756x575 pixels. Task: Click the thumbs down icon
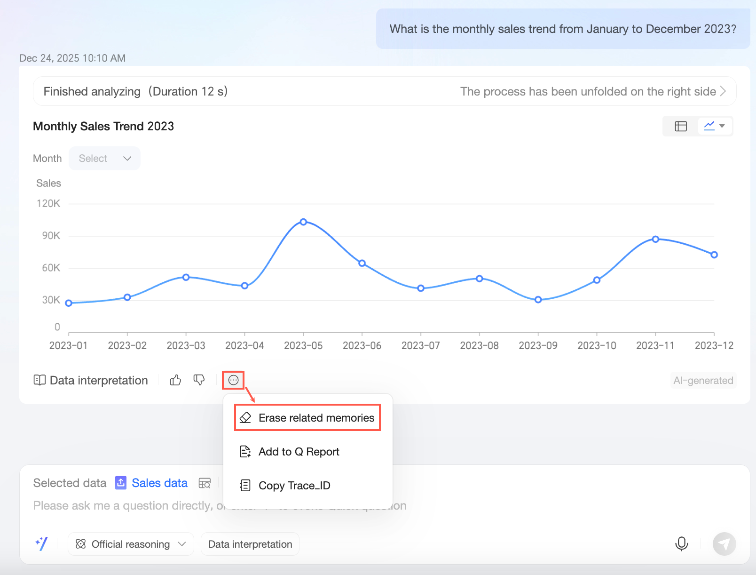[x=199, y=380]
